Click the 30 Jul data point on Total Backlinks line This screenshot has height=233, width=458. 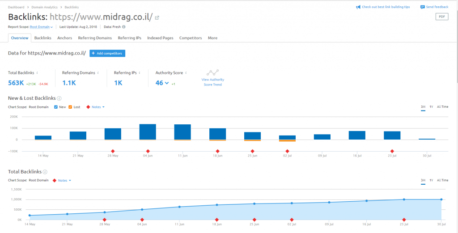441,199
